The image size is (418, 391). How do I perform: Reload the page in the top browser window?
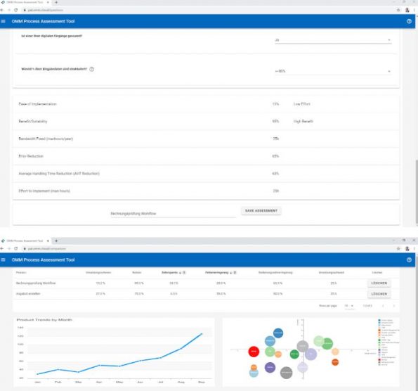(x=16, y=10)
